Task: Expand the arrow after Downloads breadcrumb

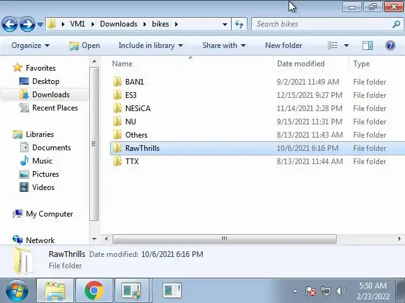Action: (x=145, y=24)
